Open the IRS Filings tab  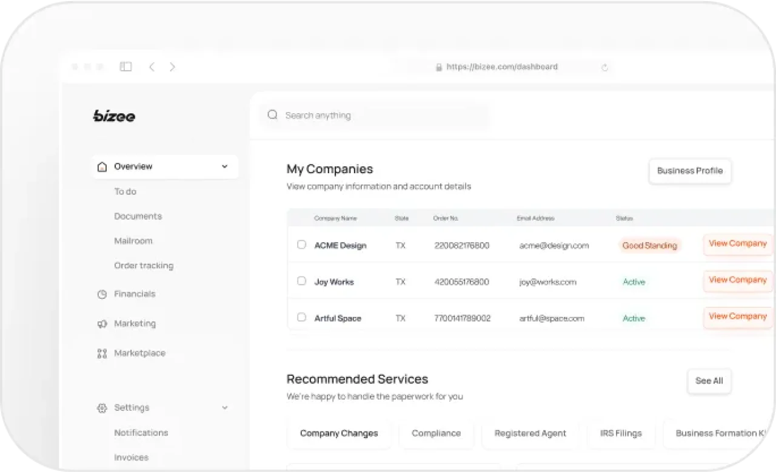[621, 433]
